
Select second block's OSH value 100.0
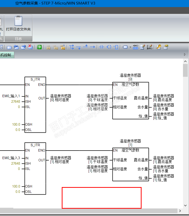pos(16,186)
